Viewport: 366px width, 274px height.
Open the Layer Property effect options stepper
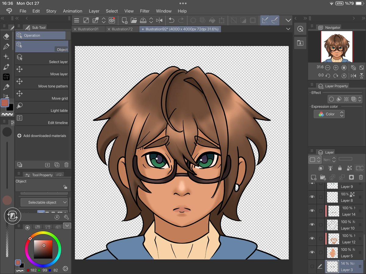360,99
